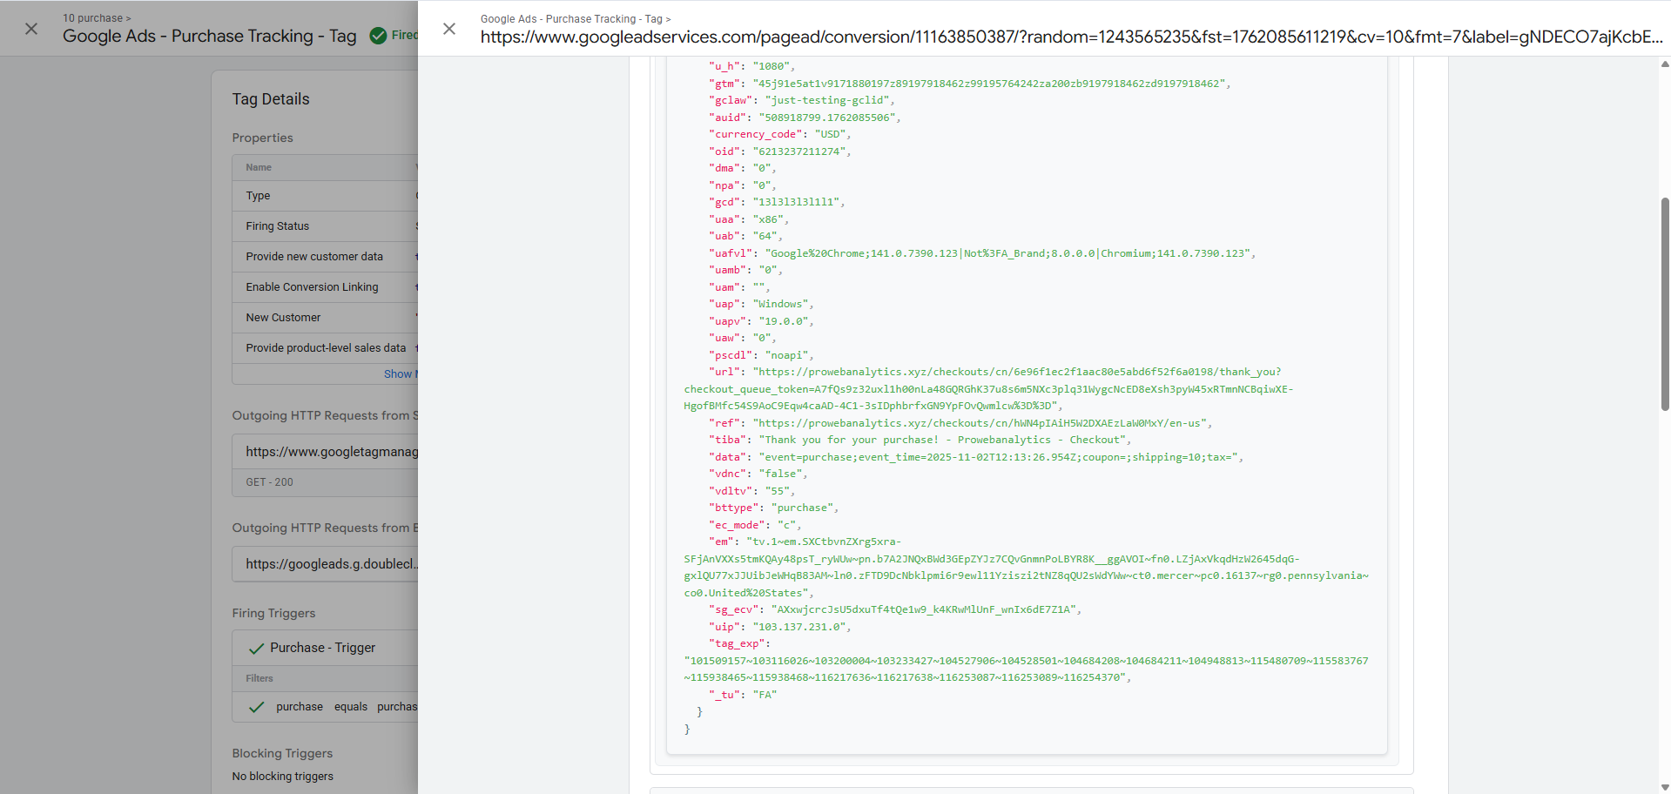
Task: Close the Tag details panel on left
Action: click(31, 29)
